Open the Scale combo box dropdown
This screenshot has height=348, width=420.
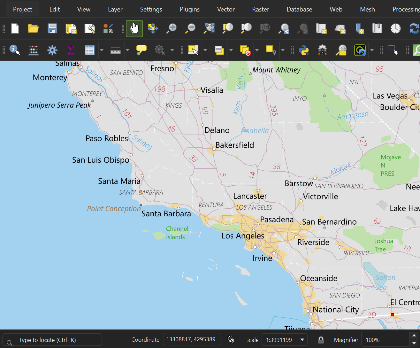click(x=302, y=340)
